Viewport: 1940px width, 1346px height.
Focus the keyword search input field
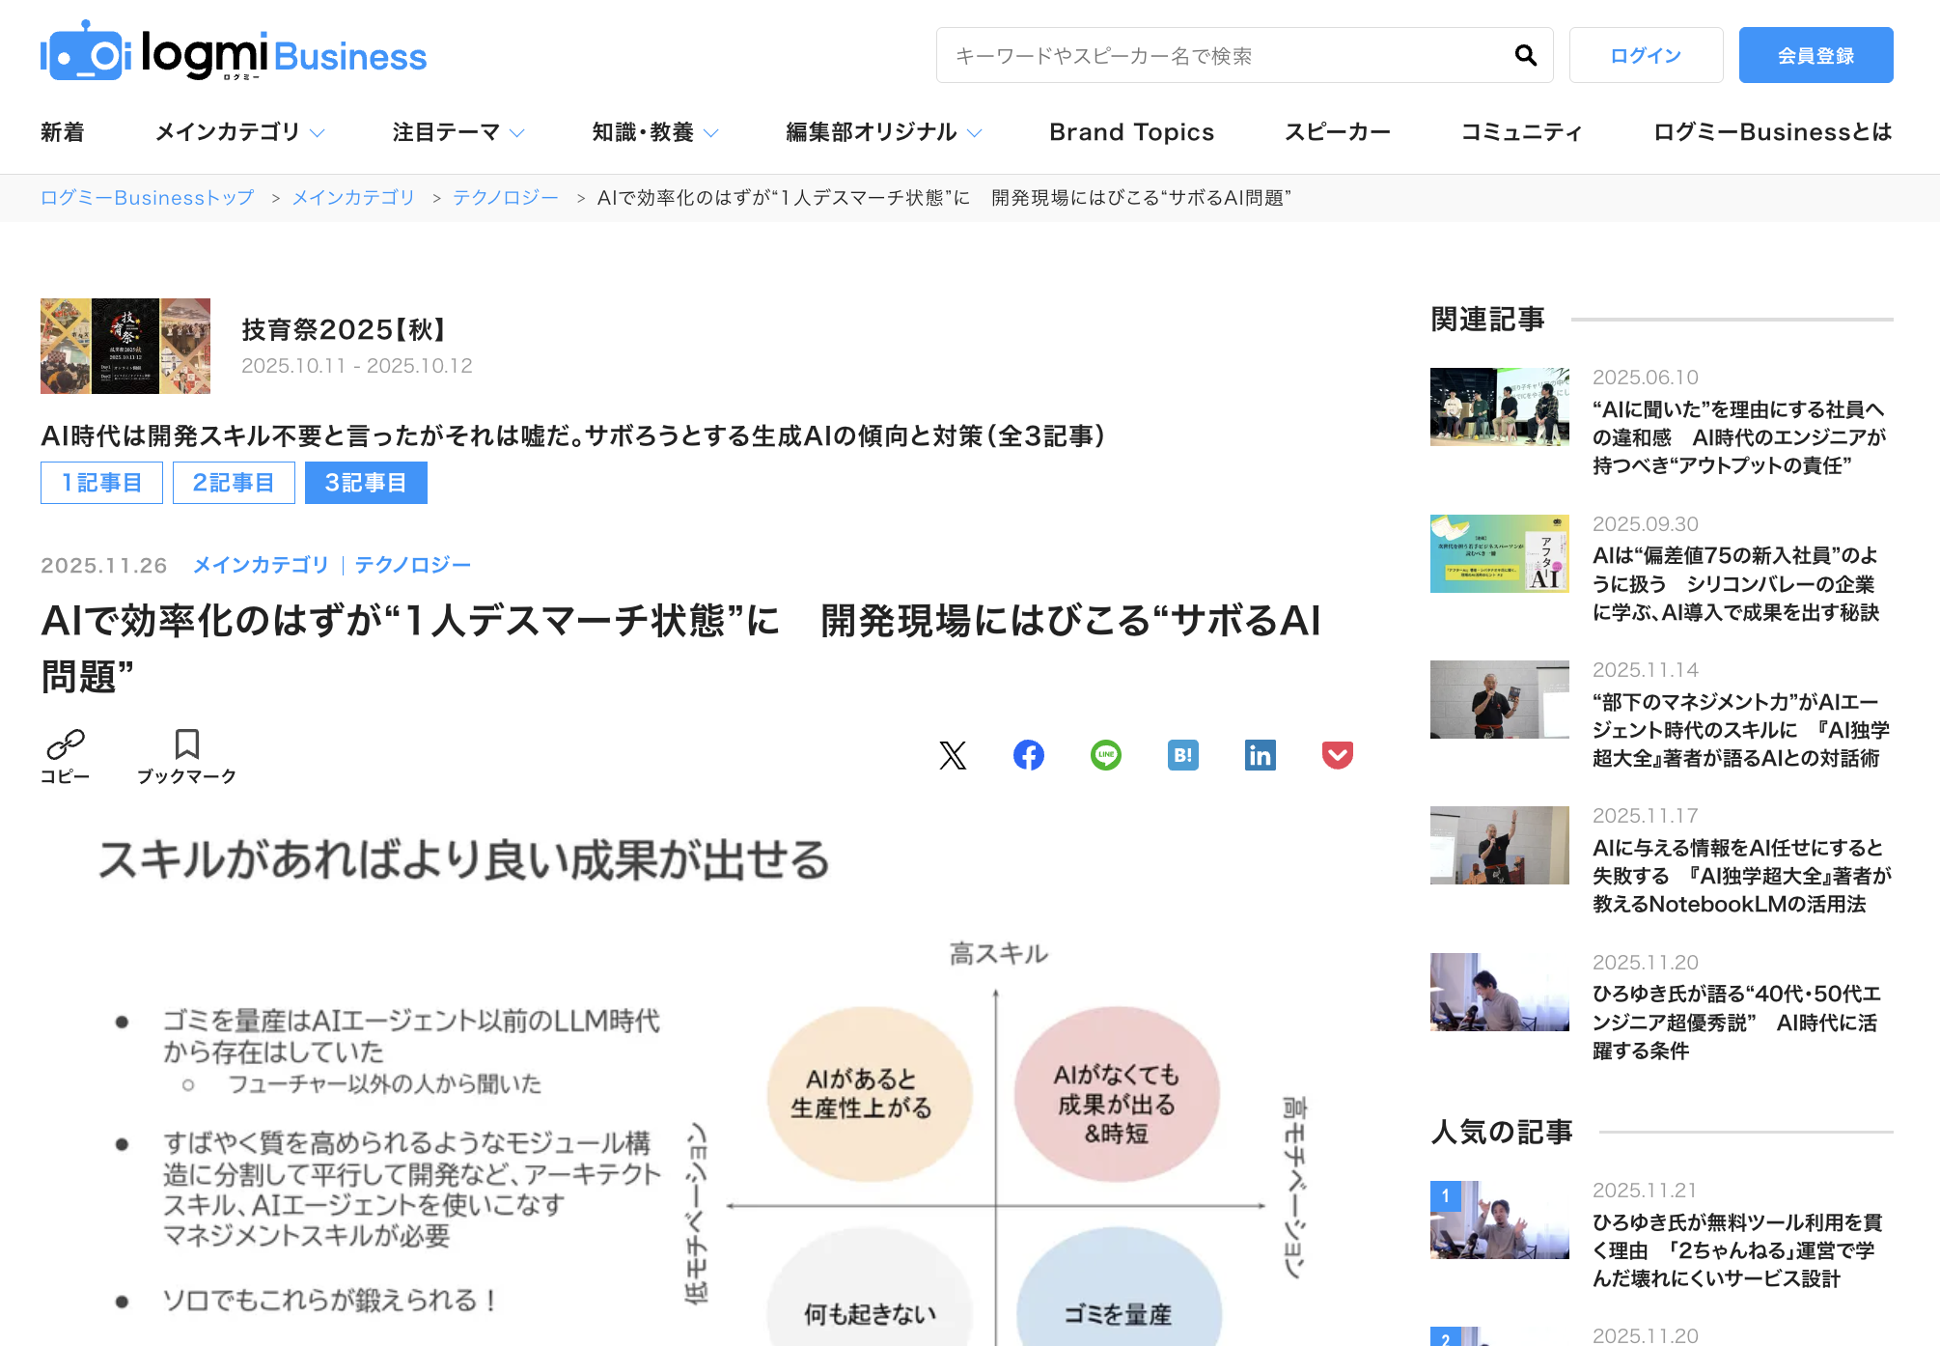pyautogui.click(x=1216, y=56)
